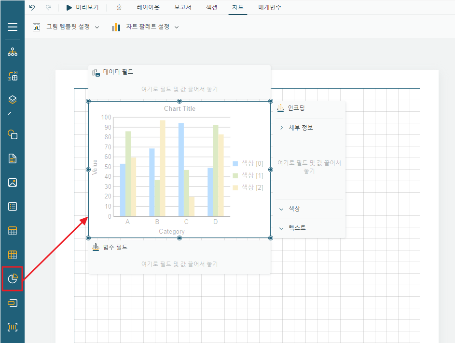Select the table tool icon
The height and width of the screenshot is (343, 455).
[13, 231]
